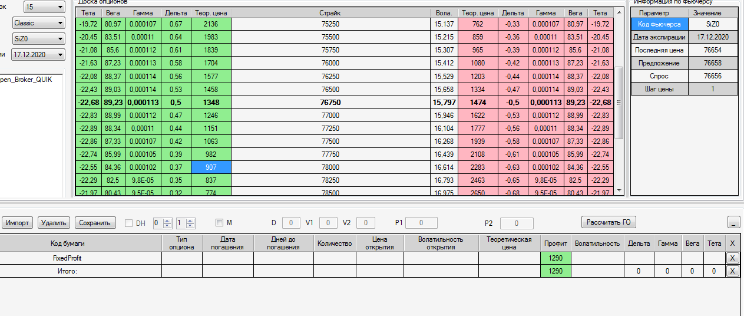Click the Вола. column header
744x316 pixels.
[x=444, y=12]
